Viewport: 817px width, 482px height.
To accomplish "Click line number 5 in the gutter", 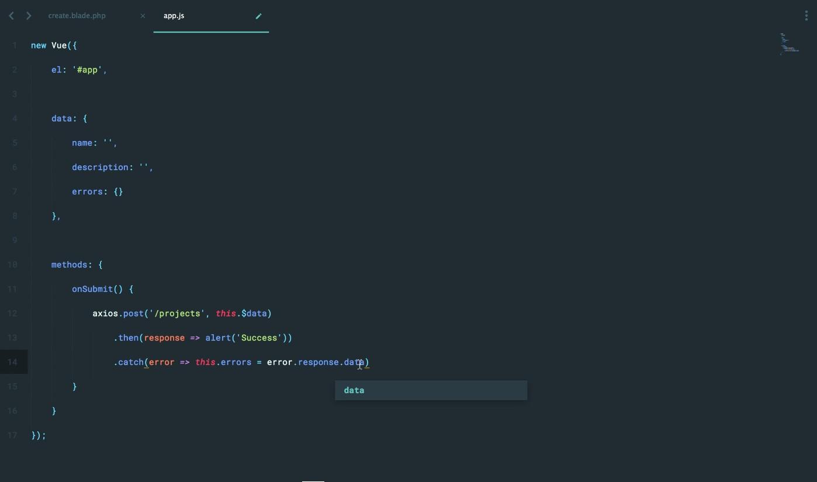I will pyautogui.click(x=14, y=143).
